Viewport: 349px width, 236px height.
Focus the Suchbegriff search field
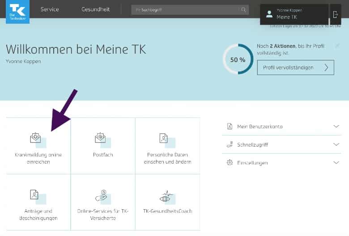[190, 10]
